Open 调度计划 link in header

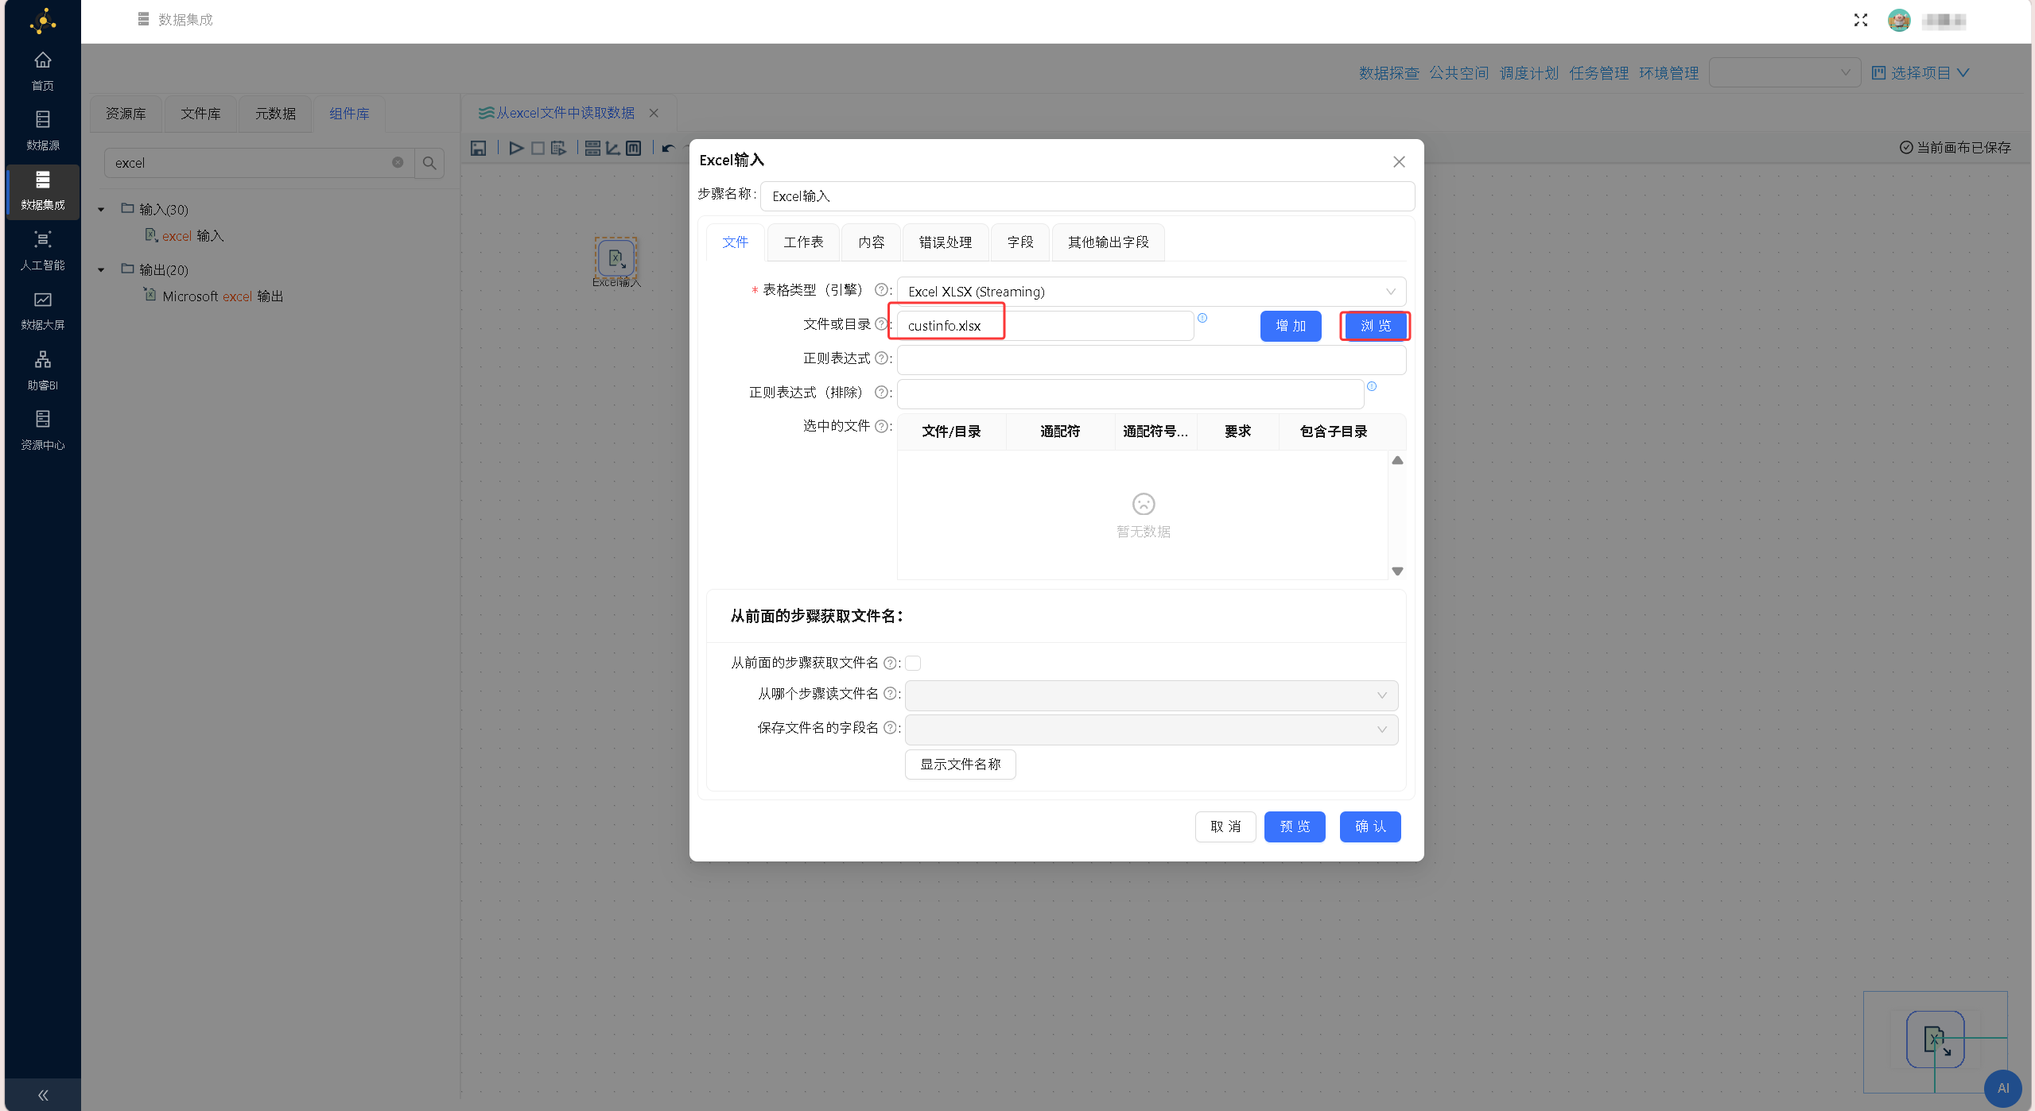tap(1528, 73)
